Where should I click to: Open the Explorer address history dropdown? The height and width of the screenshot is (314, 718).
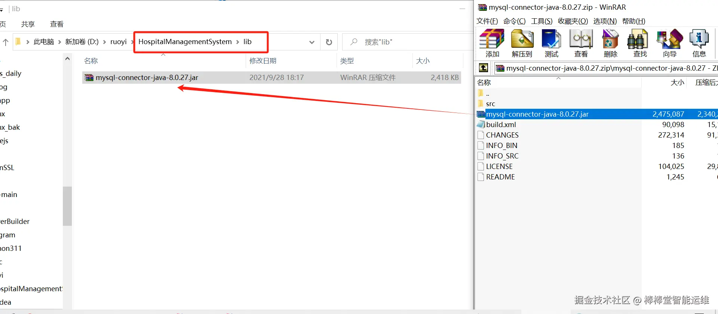pyautogui.click(x=312, y=42)
